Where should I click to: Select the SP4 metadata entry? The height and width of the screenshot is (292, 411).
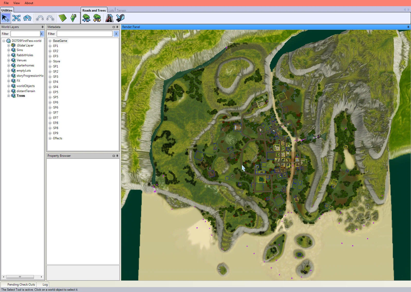[55, 87]
